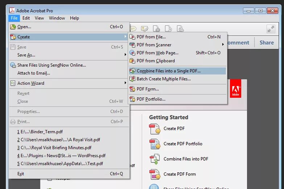Expand the Action Wizard submenu arrow
This screenshot has width=284, height=189.
[x=125, y=83]
